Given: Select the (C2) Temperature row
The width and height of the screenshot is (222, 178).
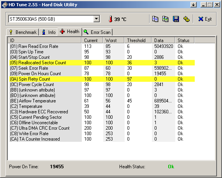Looking at the screenshot, I should (x=102, y=106).
